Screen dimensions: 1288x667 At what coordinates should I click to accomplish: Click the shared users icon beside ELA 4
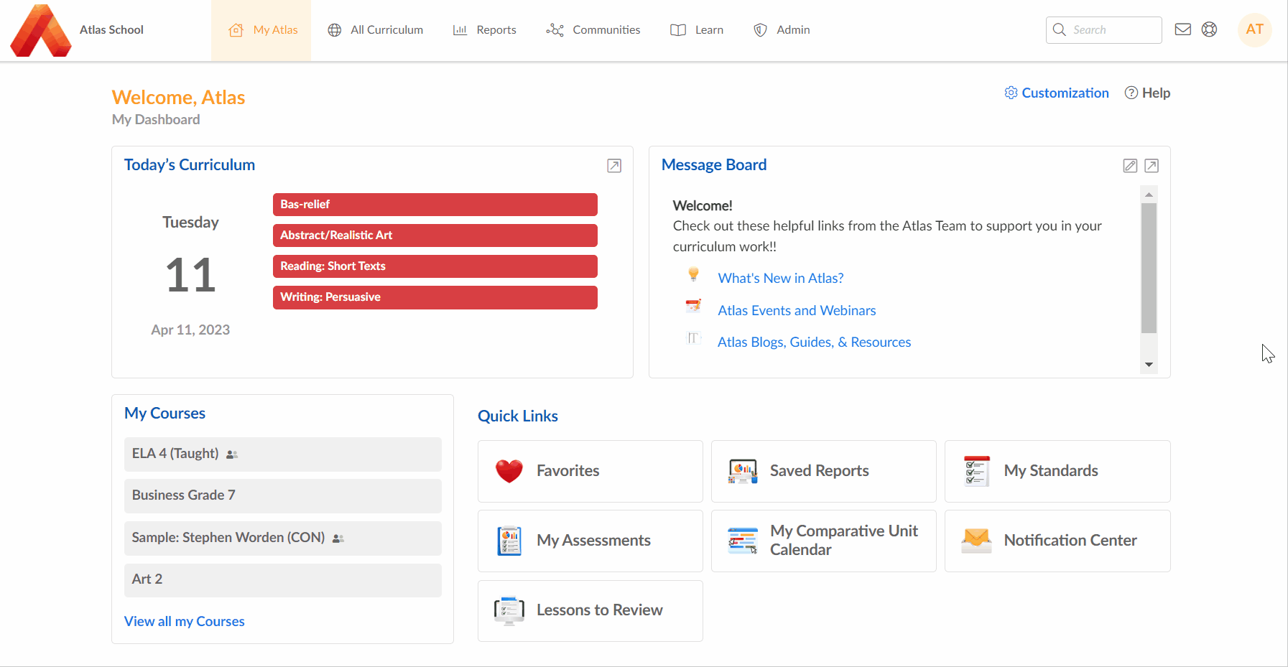coord(231,454)
